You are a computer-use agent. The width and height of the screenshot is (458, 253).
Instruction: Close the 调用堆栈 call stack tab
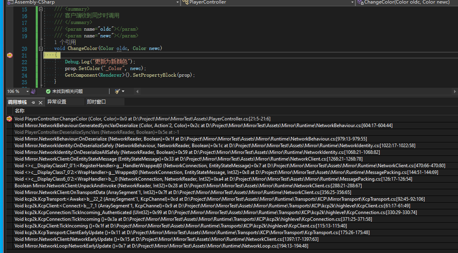pos(40,102)
